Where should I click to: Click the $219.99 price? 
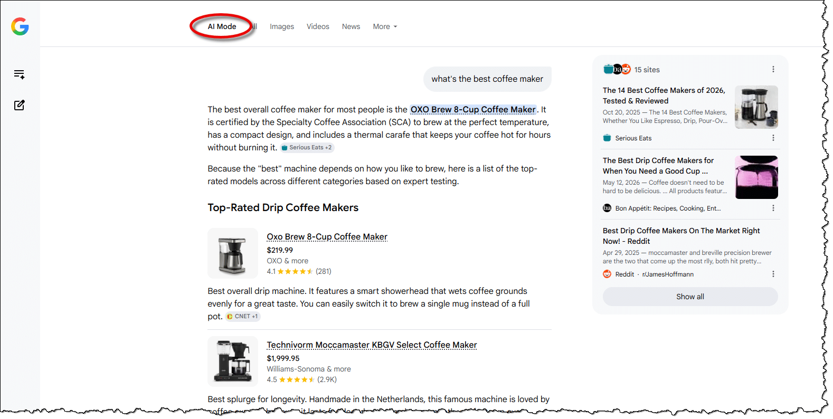[280, 250]
